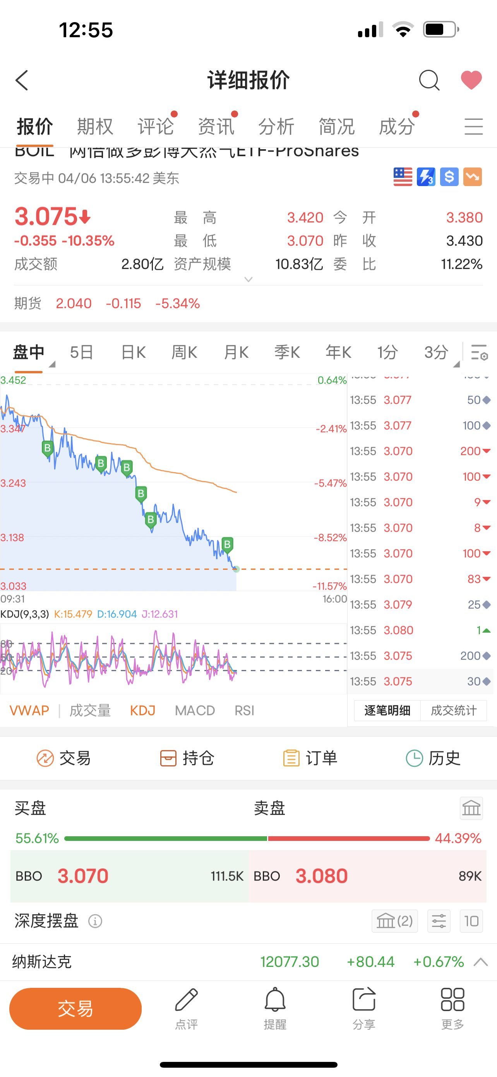Open the 简况 tab
The height and width of the screenshot is (1077, 497).
336,126
